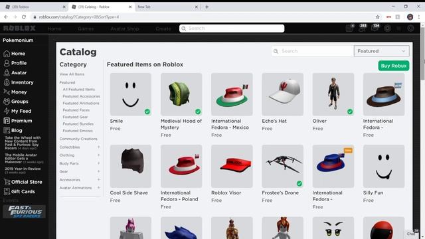Open the messages icon showing 134
This screenshot has width=425, height=239.
[x=375, y=28]
